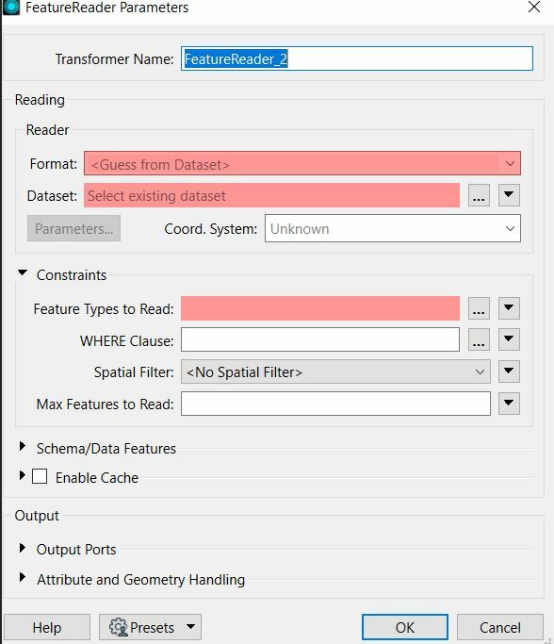554x644 pixels.
Task: Click the OK button
Action: point(405,627)
